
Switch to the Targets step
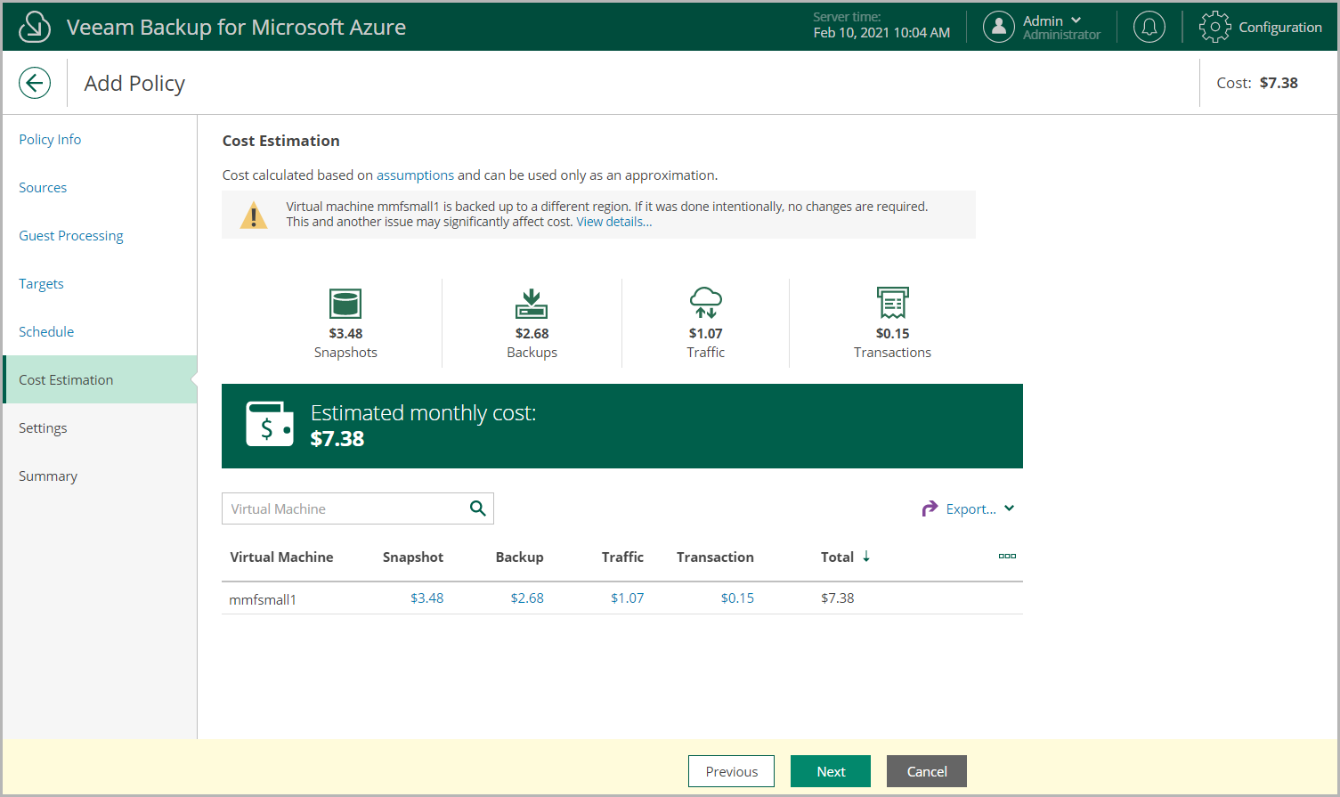41,284
